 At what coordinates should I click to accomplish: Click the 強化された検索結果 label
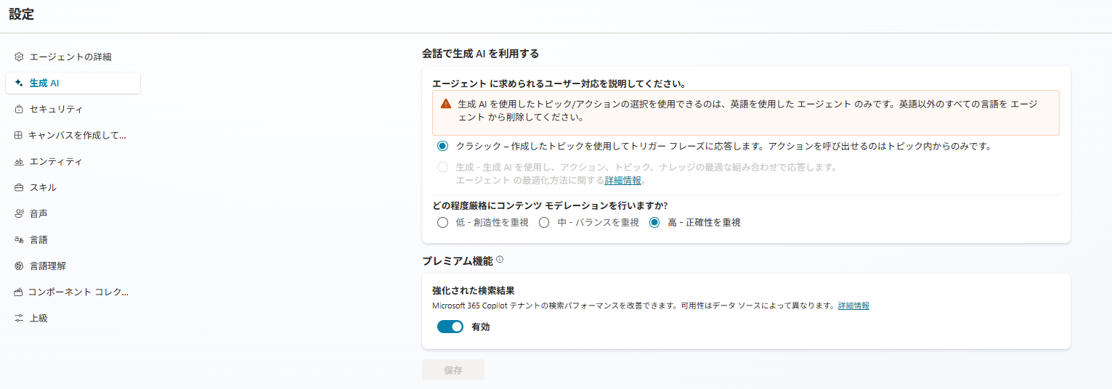[x=474, y=290]
